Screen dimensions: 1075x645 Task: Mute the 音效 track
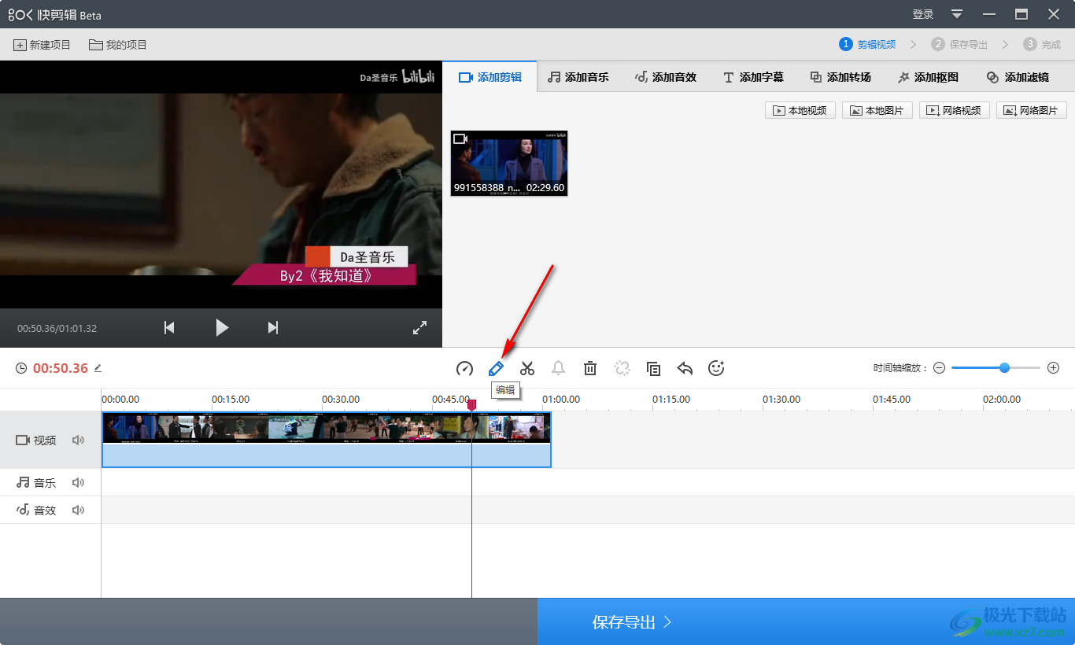[x=78, y=510]
